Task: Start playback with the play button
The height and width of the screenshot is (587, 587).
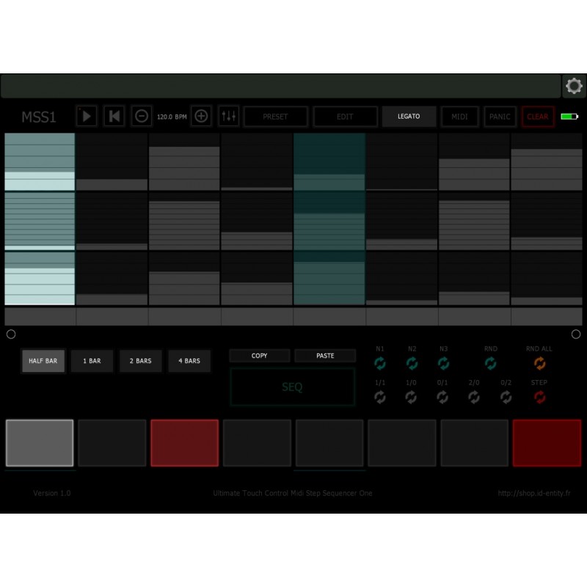Action: pos(86,116)
